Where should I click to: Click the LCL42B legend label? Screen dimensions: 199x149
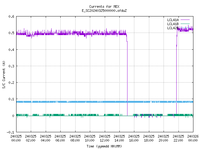(173, 28)
